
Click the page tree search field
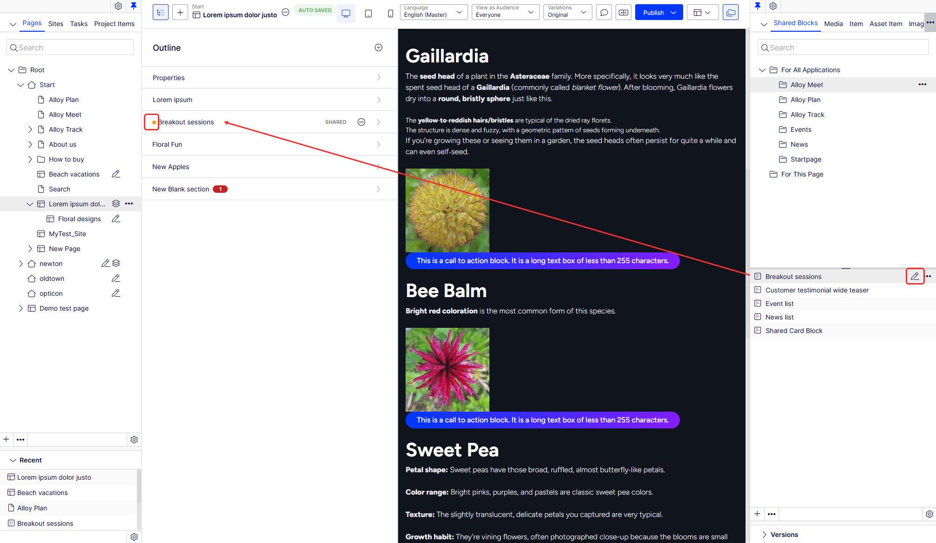click(x=70, y=48)
